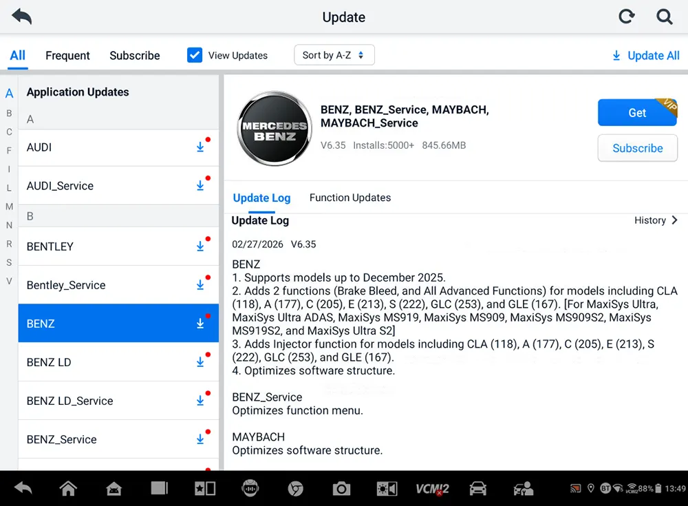688x506 pixels.
Task: Tap the location status icon
Action: point(591,488)
